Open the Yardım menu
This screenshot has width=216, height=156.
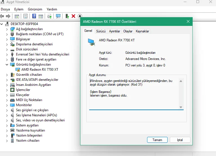coord(52,9)
